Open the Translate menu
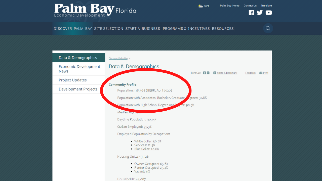 [266, 5]
